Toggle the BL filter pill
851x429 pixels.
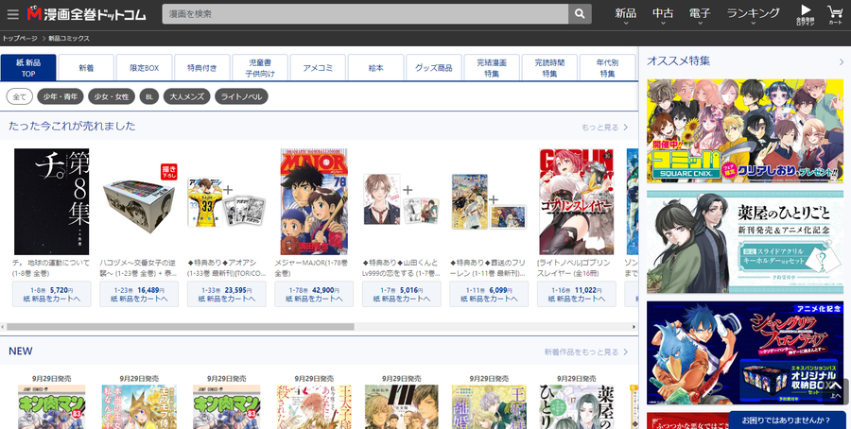(149, 96)
